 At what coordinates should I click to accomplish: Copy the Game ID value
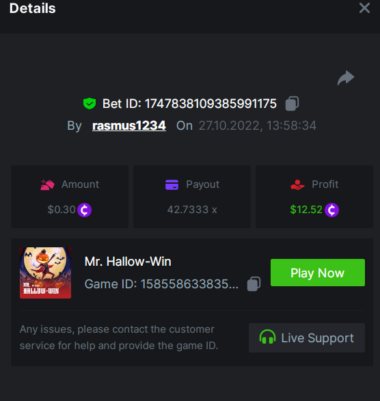[x=254, y=284]
